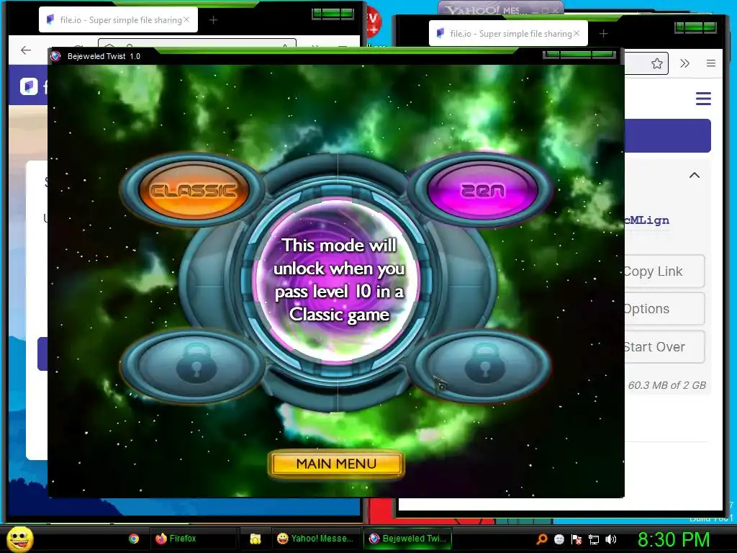737x553 pixels.
Task: Launch Chrome from the taskbar
Action: pos(134,539)
